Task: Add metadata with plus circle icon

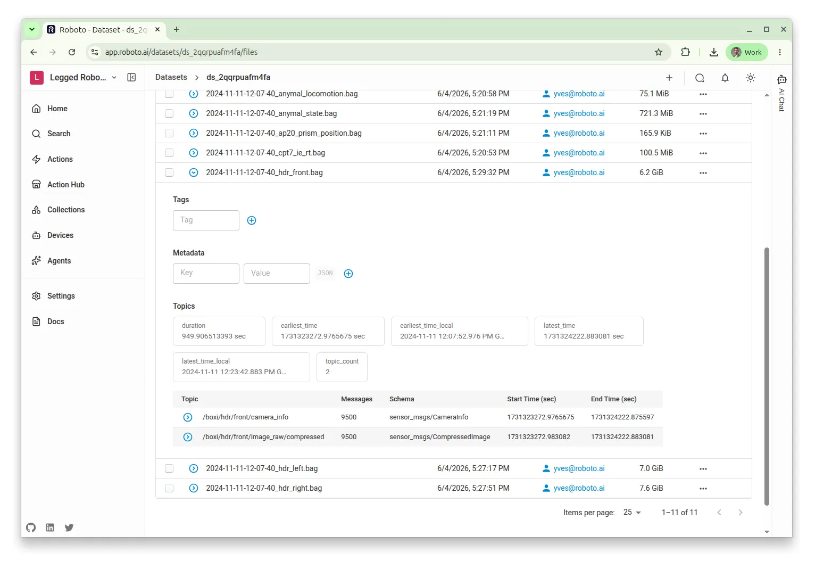Action: coord(348,274)
